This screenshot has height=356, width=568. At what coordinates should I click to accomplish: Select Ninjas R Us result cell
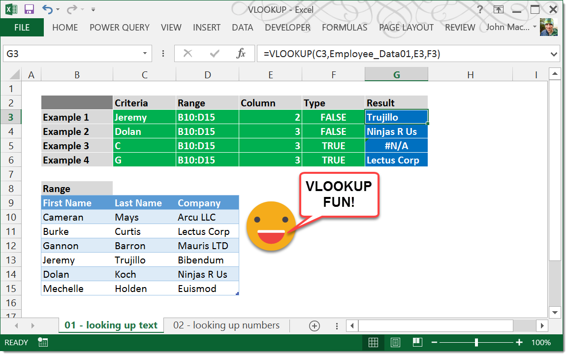[396, 131]
